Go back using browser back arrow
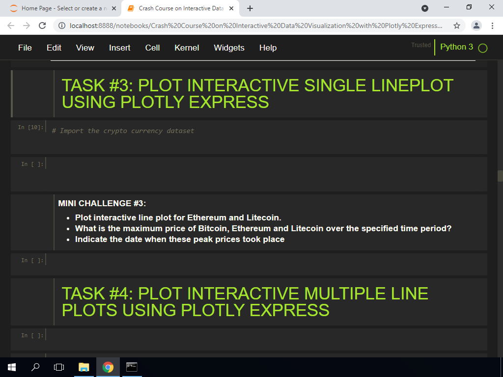503x377 pixels. pos(11,26)
